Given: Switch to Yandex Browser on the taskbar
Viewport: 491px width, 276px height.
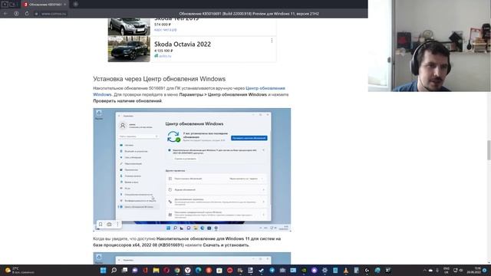Looking at the screenshot, I should coord(188,271).
